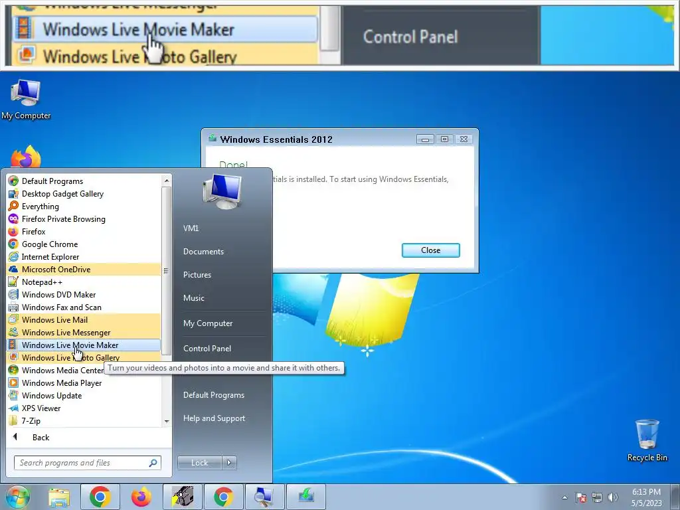This screenshot has height=510, width=680.
Task: Click the programs list scrollbar thumb
Action: click(167, 271)
